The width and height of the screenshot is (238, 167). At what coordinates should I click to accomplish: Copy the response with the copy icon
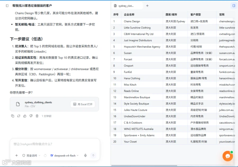coord(13,116)
